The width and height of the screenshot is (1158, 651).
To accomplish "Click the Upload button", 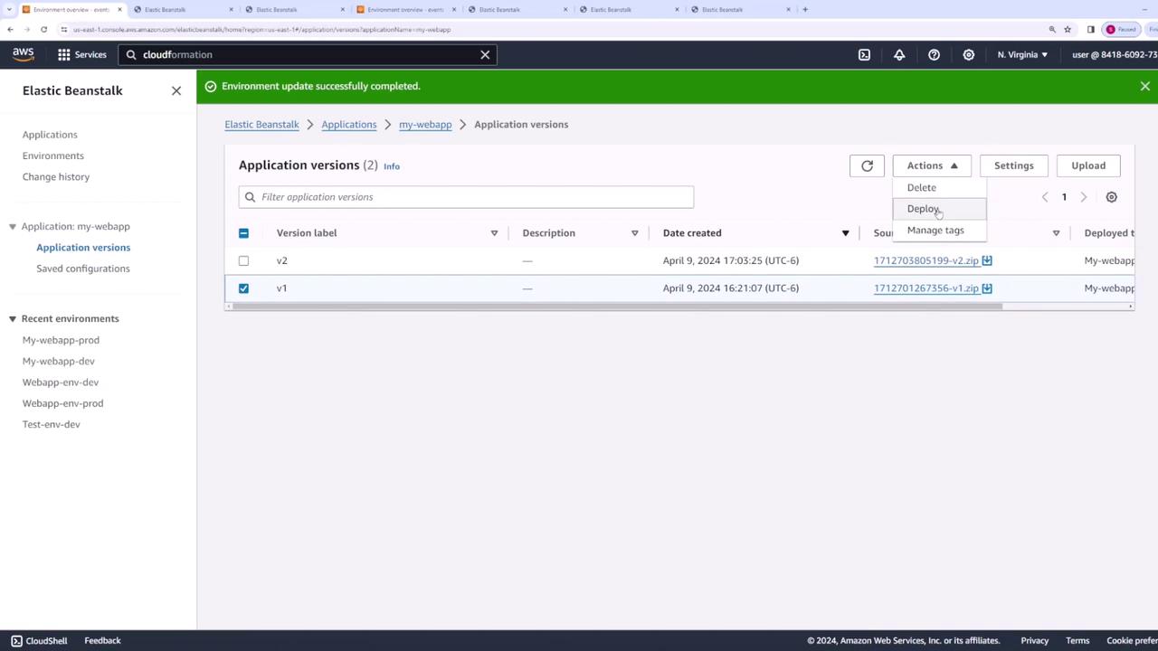I will click(x=1088, y=165).
